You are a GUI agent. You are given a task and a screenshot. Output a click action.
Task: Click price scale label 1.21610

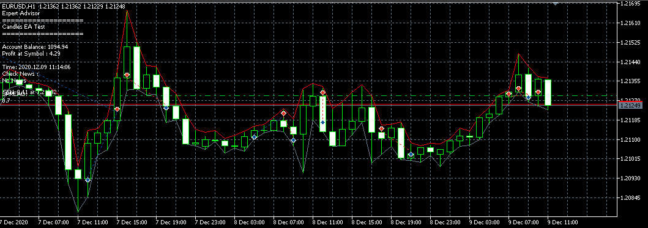click(x=630, y=23)
